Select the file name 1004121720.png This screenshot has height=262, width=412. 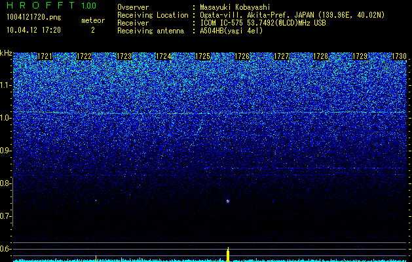[34, 17]
